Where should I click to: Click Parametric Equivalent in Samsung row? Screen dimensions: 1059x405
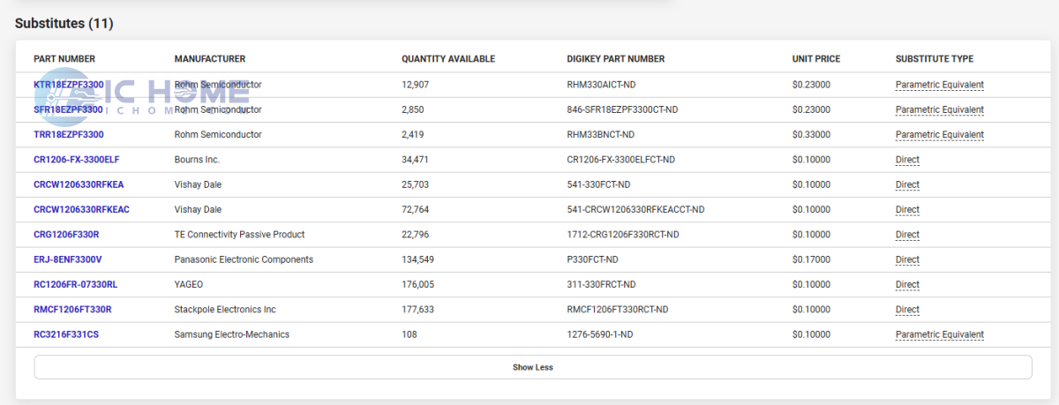tap(939, 334)
